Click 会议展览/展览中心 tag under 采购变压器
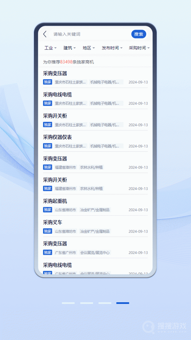This screenshot has height=340, width=191. click(95, 252)
